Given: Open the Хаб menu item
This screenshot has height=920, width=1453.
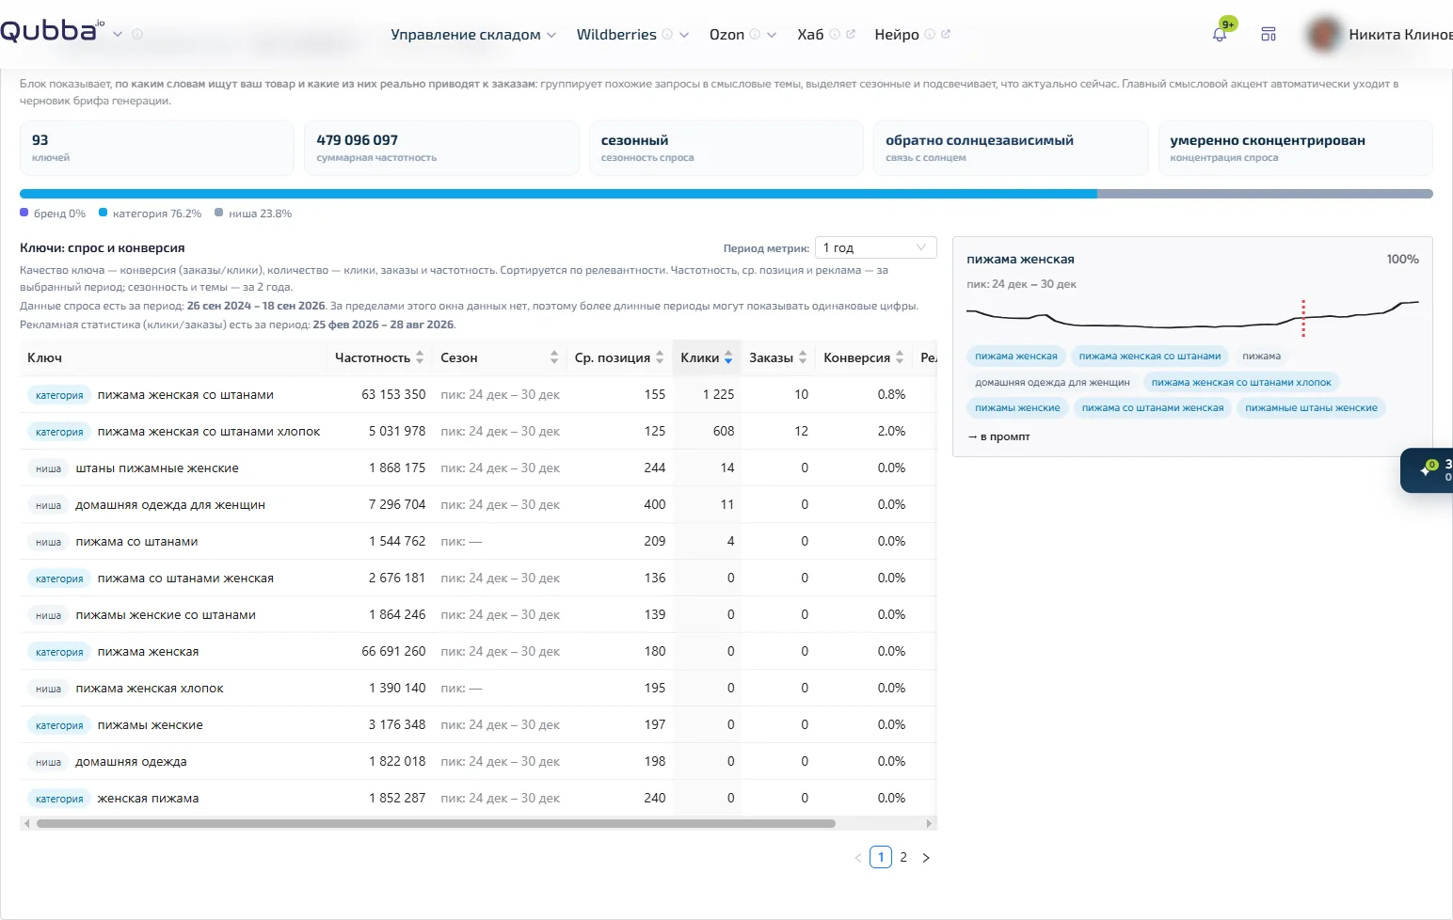Looking at the screenshot, I should tap(810, 35).
